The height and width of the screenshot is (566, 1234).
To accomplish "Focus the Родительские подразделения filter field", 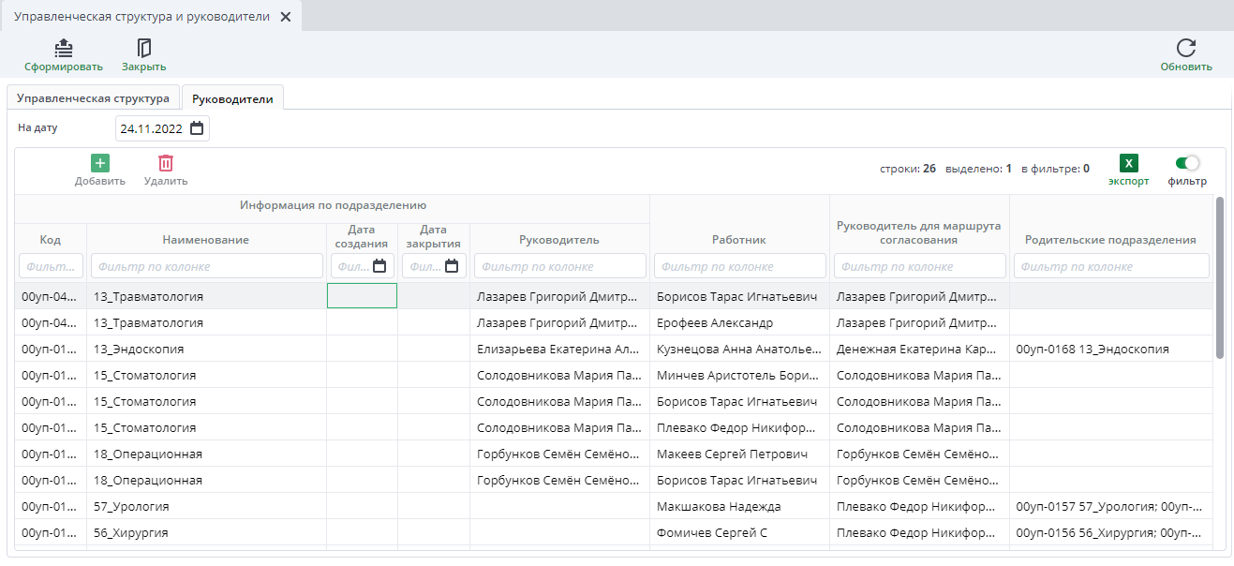I will pyautogui.click(x=1111, y=266).
